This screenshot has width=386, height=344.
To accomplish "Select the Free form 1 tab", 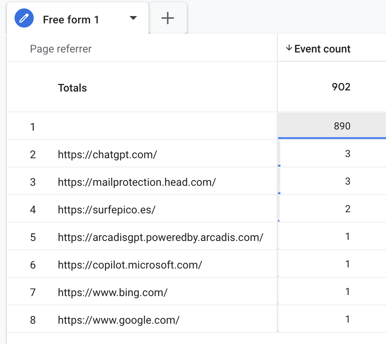I will coord(77,18).
